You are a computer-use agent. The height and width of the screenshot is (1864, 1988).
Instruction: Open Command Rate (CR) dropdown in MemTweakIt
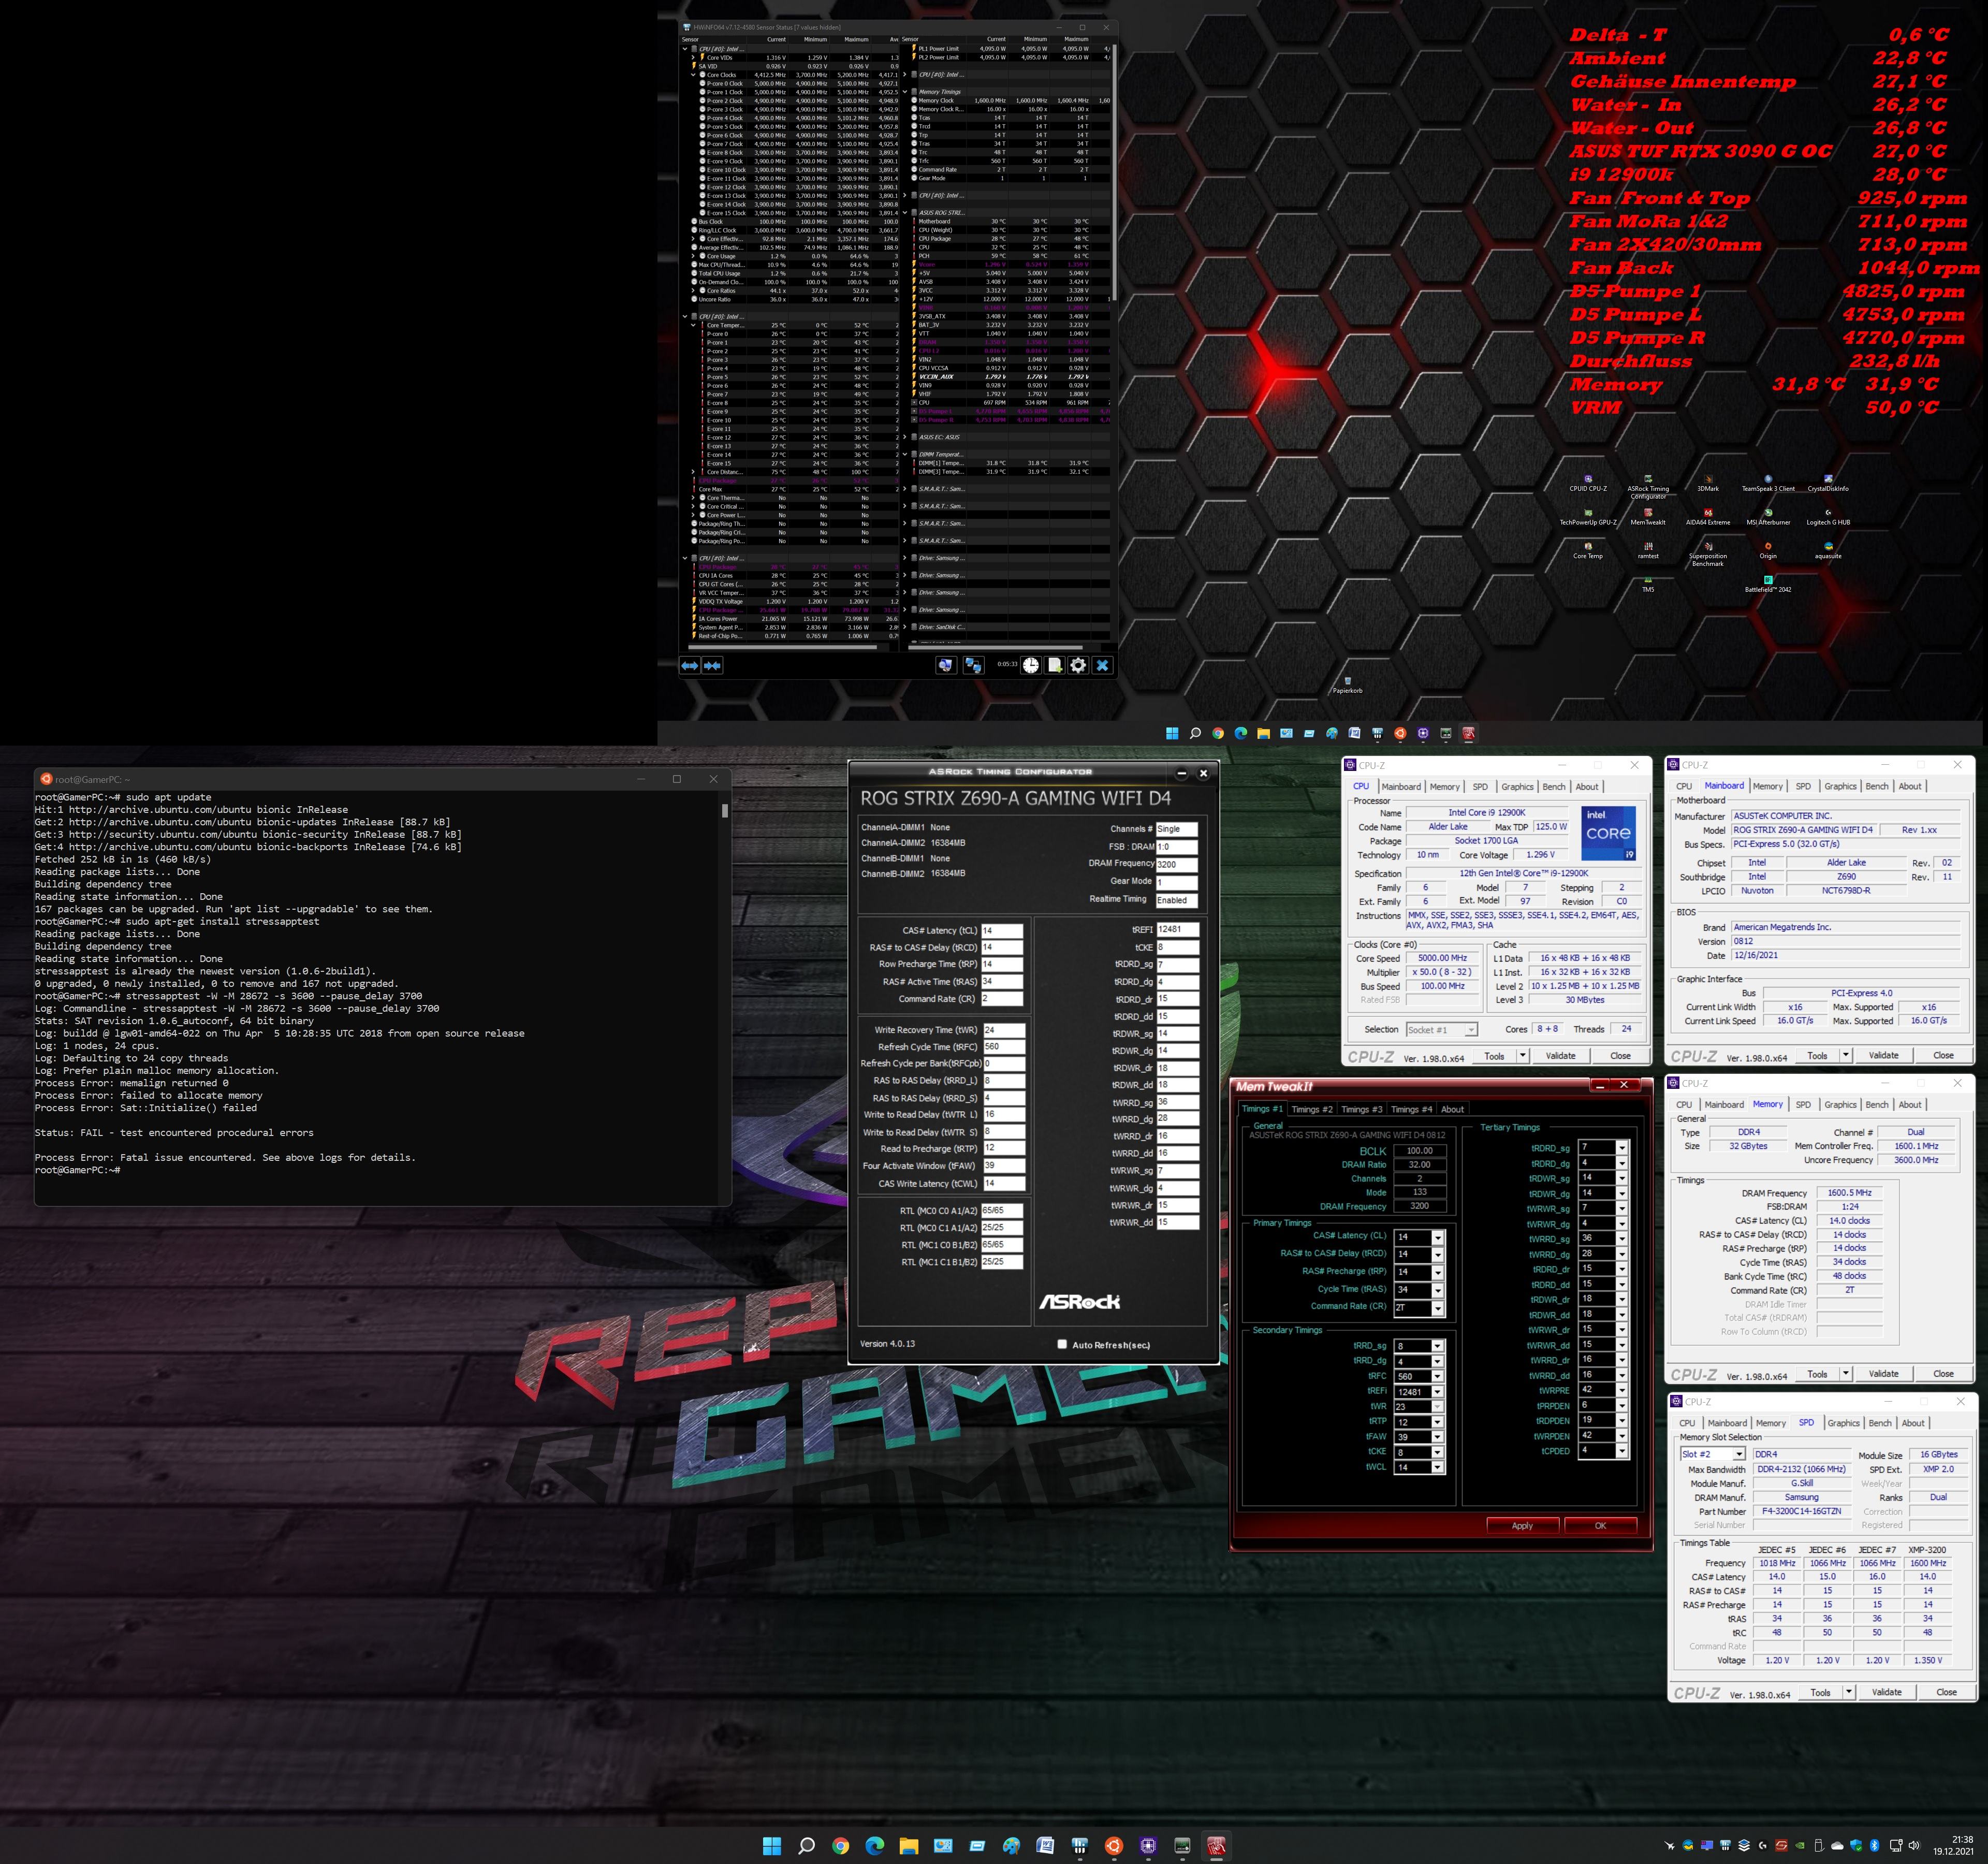coord(1437,1308)
